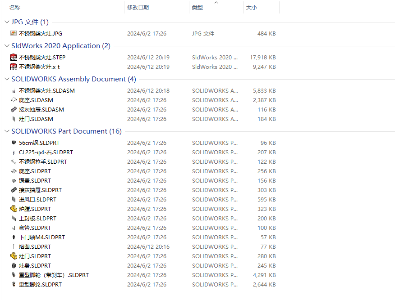The width and height of the screenshot is (395, 300).
Task: Sort by the 名称 column header
Action: click(15, 8)
